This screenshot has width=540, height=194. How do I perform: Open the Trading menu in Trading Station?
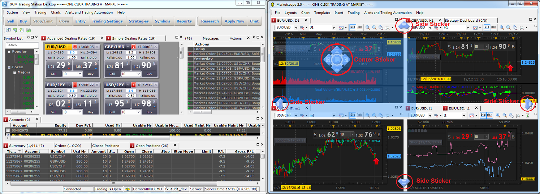(x=40, y=12)
